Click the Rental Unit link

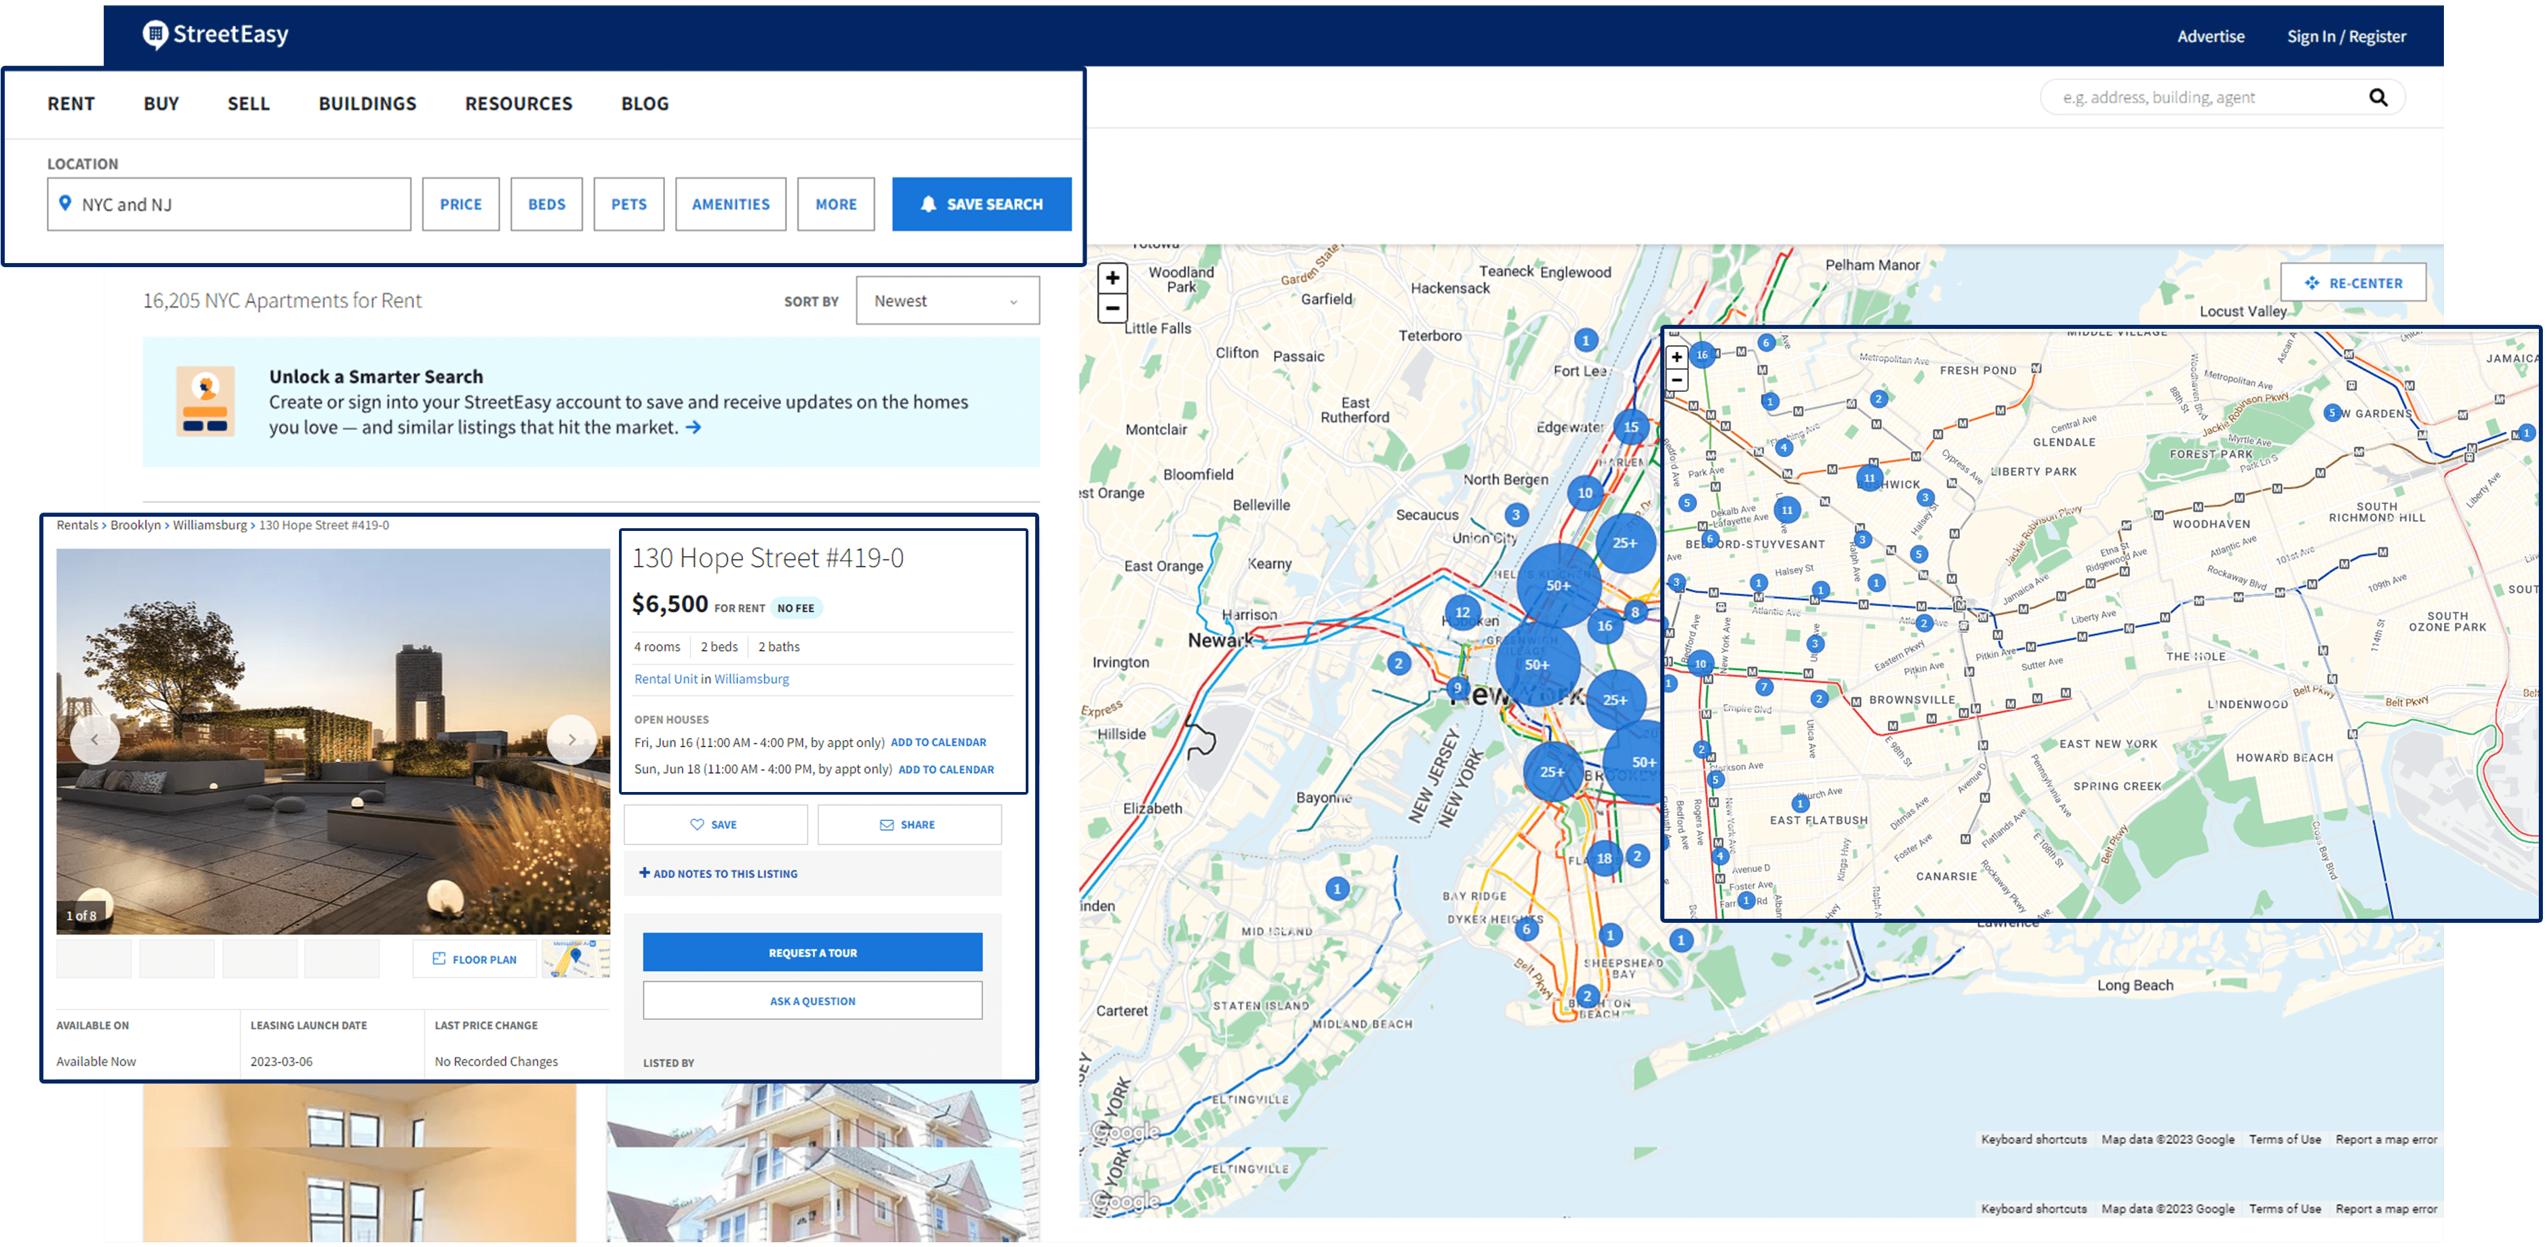pyautogui.click(x=666, y=678)
